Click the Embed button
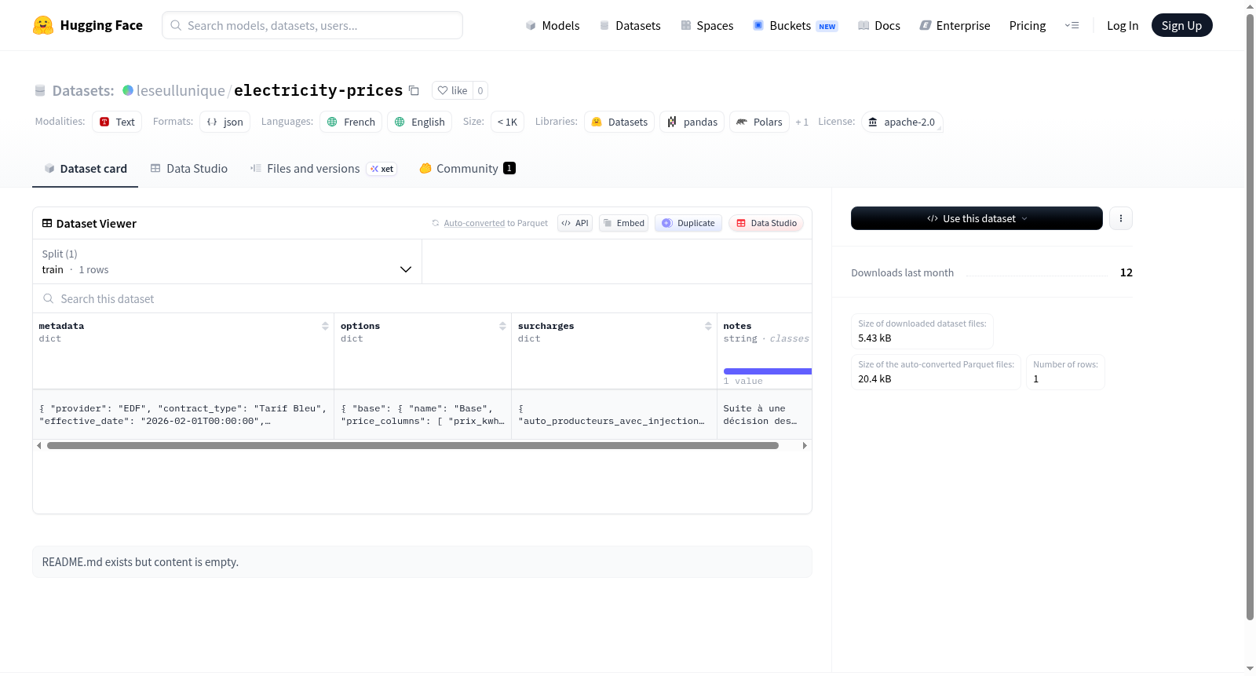 click(x=623, y=223)
